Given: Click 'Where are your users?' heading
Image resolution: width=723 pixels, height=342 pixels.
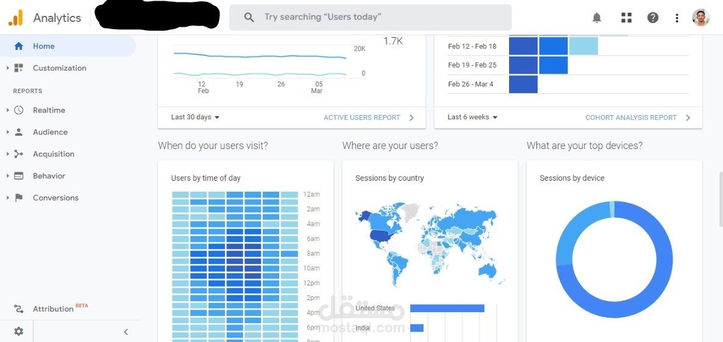Looking at the screenshot, I should [x=390, y=146].
